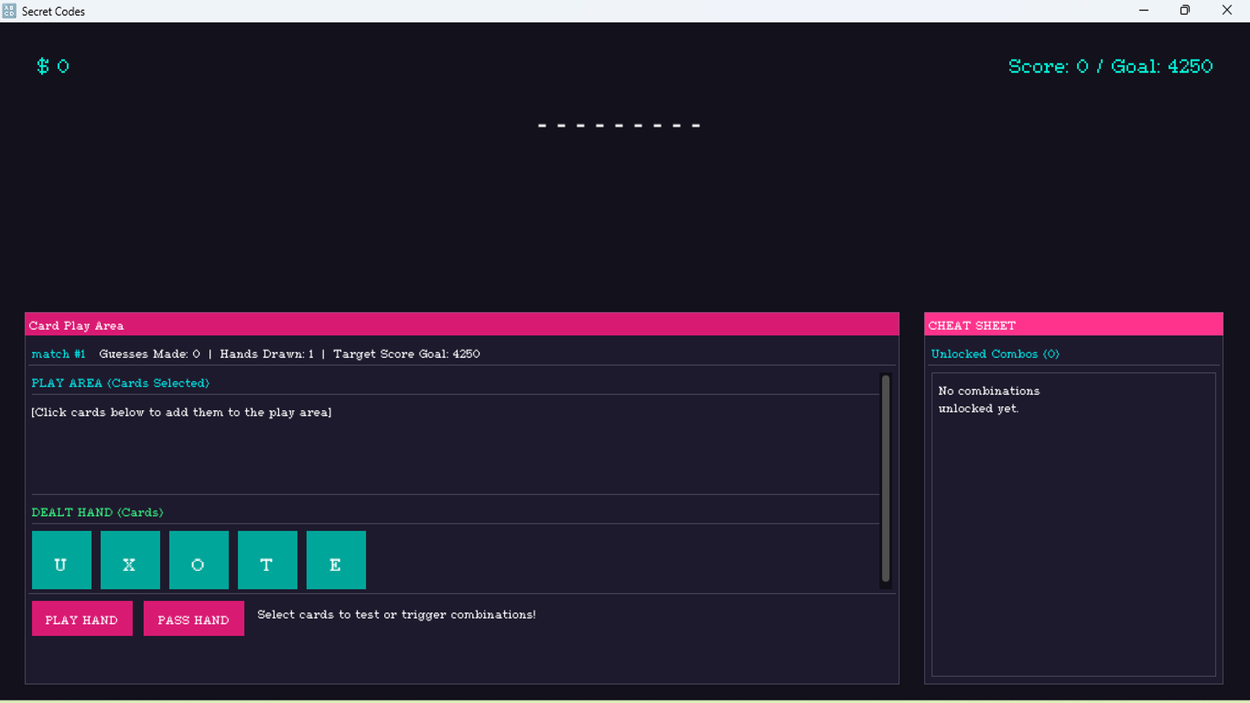Select the U letter card
This screenshot has width=1250, height=703.
click(x=61, y=560)
